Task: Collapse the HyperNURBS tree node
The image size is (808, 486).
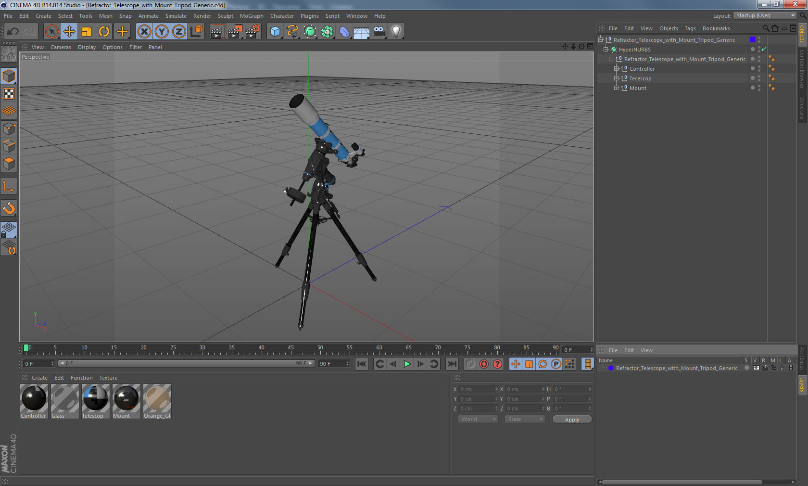Action: click(606, 50)
